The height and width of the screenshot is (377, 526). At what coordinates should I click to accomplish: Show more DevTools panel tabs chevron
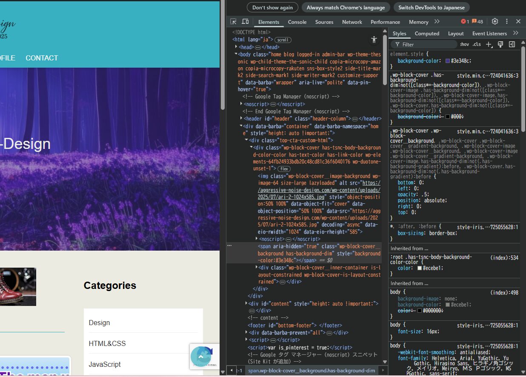pos(437,22)
